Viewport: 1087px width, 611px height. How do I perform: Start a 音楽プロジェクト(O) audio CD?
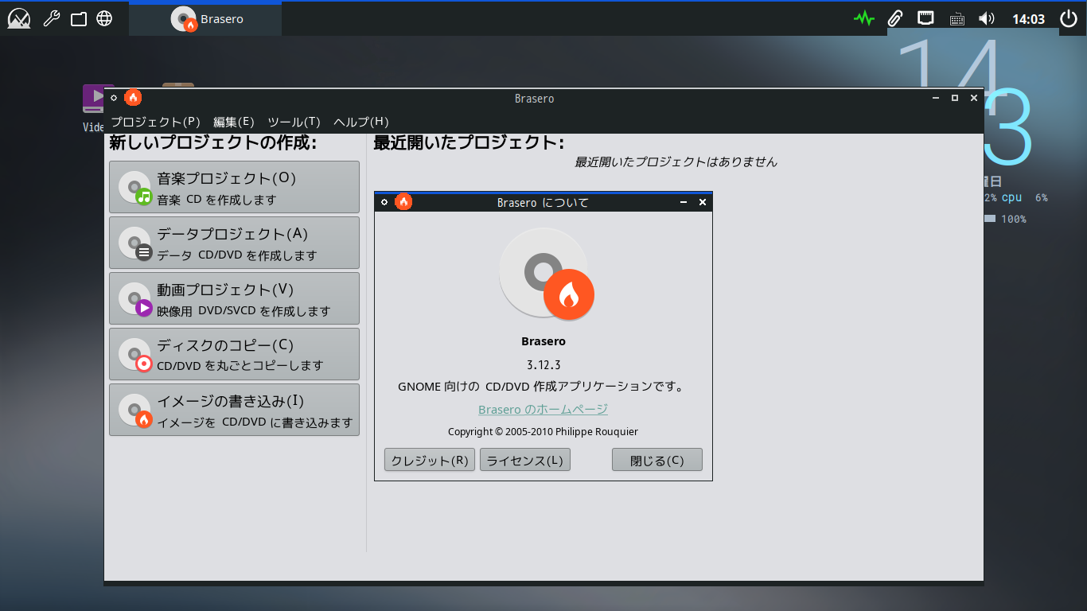(x=234, y=187)
